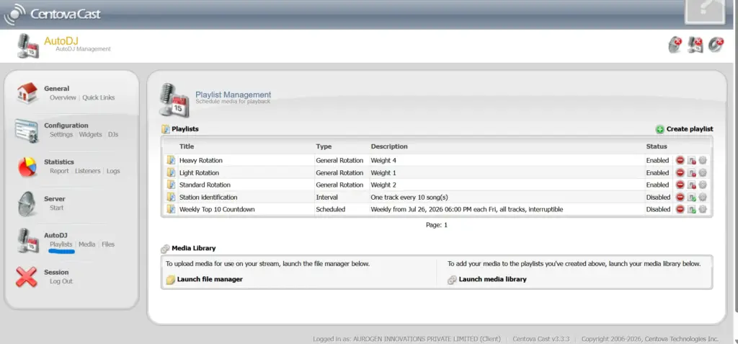This screenshot has width=738, height=344.
Task: Click the disc status icon in header
Action: tap(716, 45)
